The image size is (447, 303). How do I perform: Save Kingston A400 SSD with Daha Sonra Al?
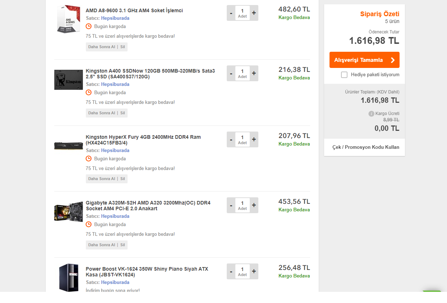[x=102, y=113]
